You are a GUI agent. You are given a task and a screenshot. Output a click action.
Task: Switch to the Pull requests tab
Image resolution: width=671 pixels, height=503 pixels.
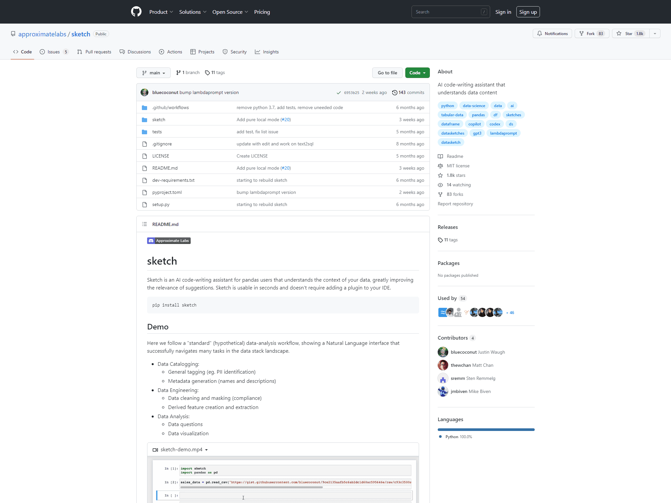[x=94, y=52]
